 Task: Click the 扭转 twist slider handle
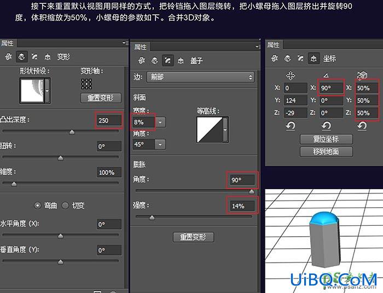(x=61, y=158)
